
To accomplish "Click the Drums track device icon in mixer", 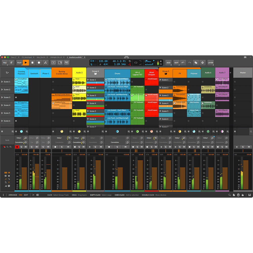I will click(x=117, y=132).
